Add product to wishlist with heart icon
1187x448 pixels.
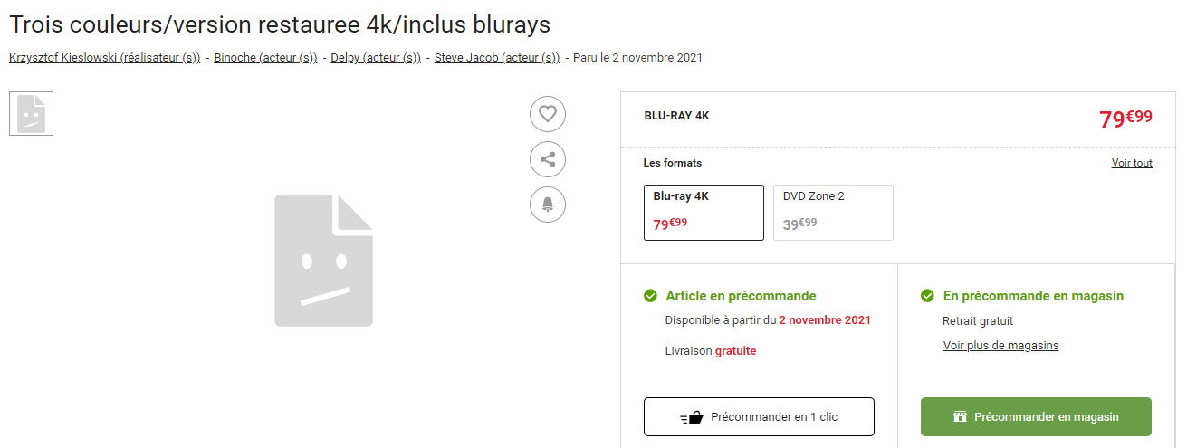548,114
